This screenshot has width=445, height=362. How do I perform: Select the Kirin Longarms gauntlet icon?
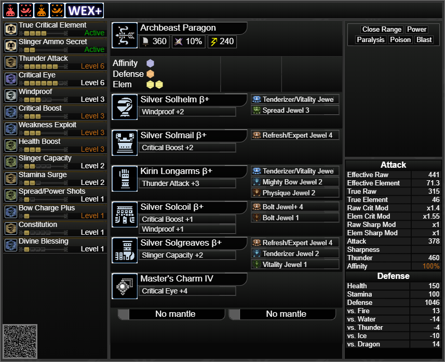tap(125, 179)
